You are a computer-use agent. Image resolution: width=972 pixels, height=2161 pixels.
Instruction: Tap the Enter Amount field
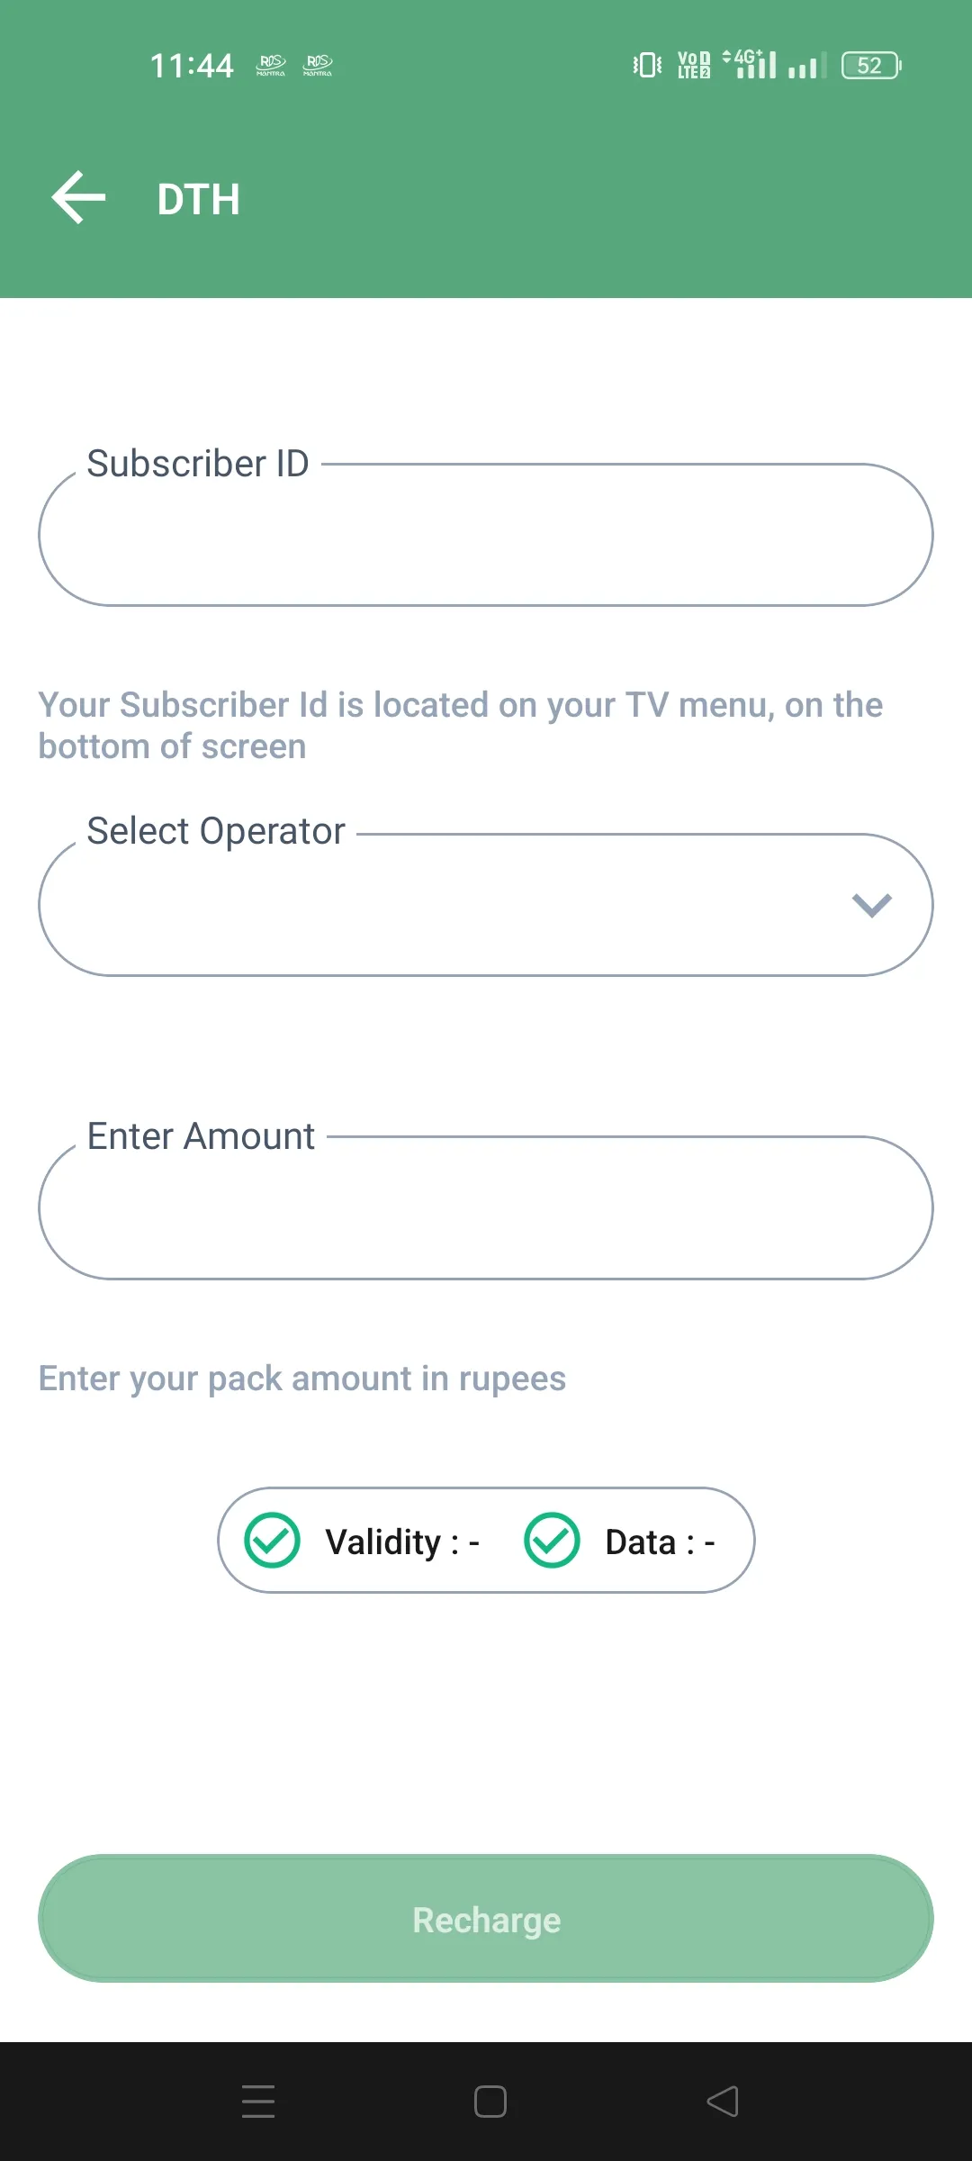[486, 1208]
